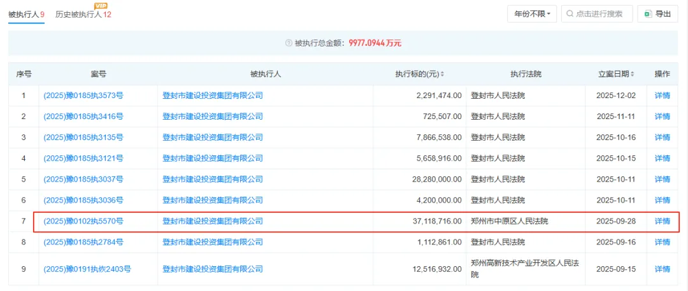Open 登封市建设投资集团有限公司 in row 1
This screenshot has width=688, height=291.
(213, 96)
